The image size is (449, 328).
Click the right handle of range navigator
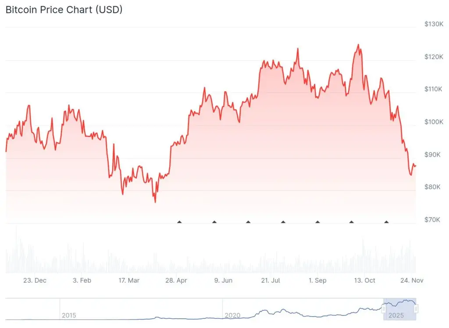pyautogui.click(x=416, y=309)
